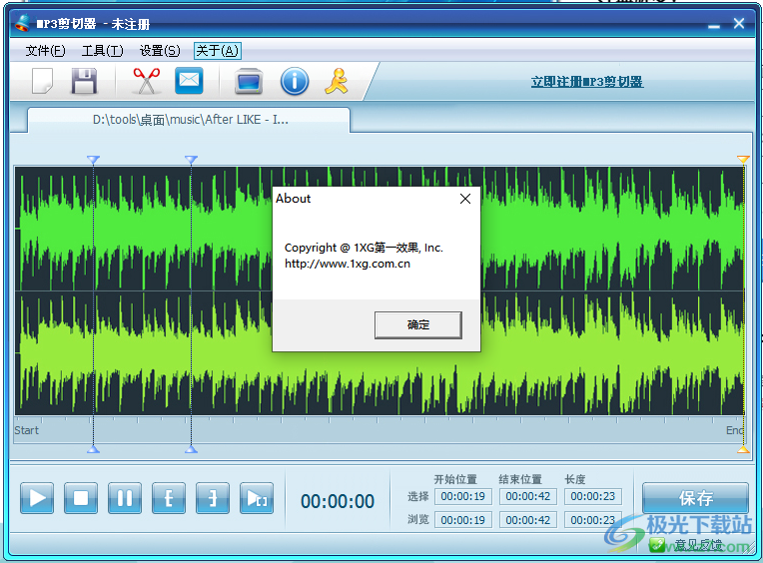Screen dimensions: 763x563
Task: Click the 保存 button
Action: point(695,498)
